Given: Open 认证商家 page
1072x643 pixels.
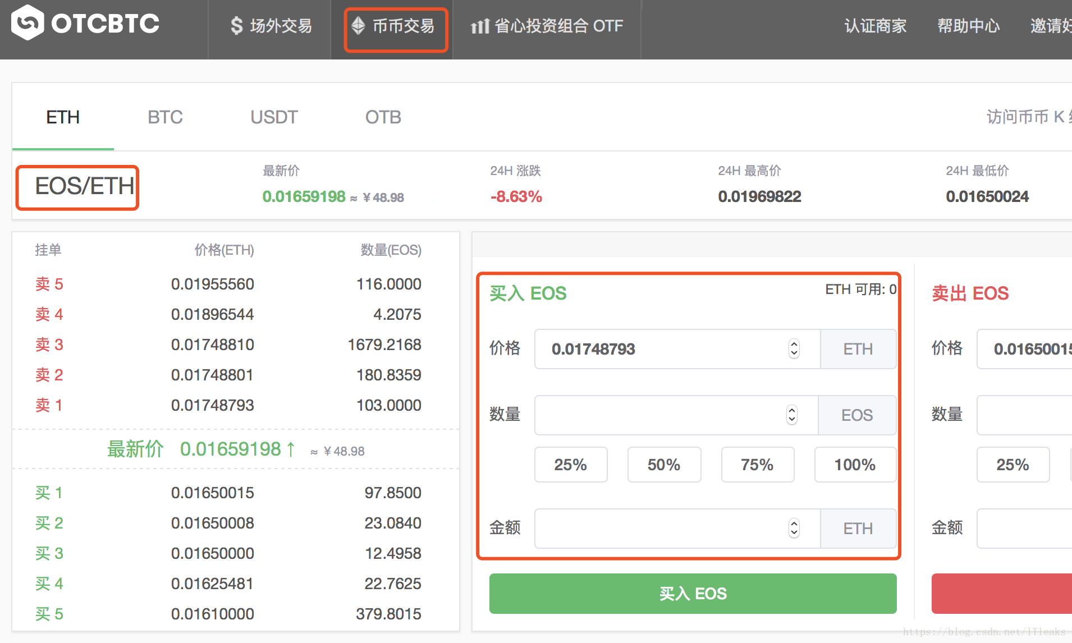Looking at the screenshot, I should pos(876,26).
